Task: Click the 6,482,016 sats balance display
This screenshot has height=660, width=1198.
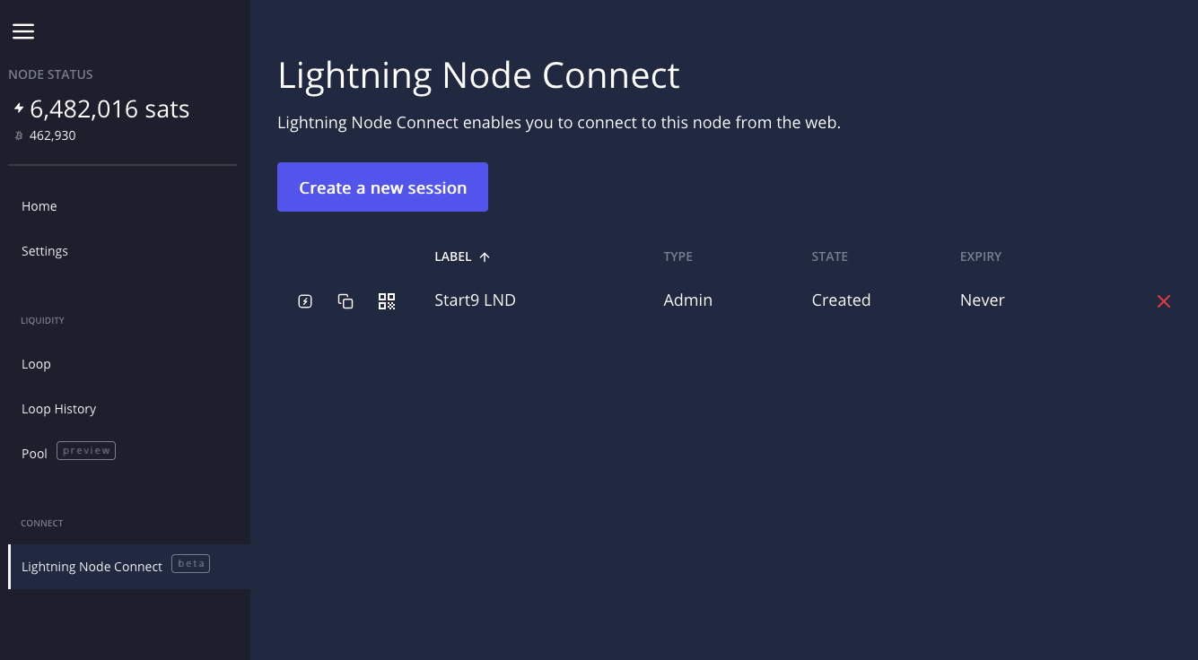Action: [109, 109]
